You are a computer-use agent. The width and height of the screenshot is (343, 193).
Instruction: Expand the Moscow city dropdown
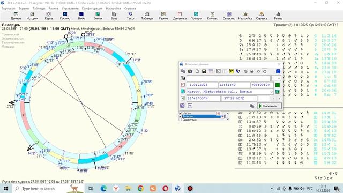pos(272,92)
